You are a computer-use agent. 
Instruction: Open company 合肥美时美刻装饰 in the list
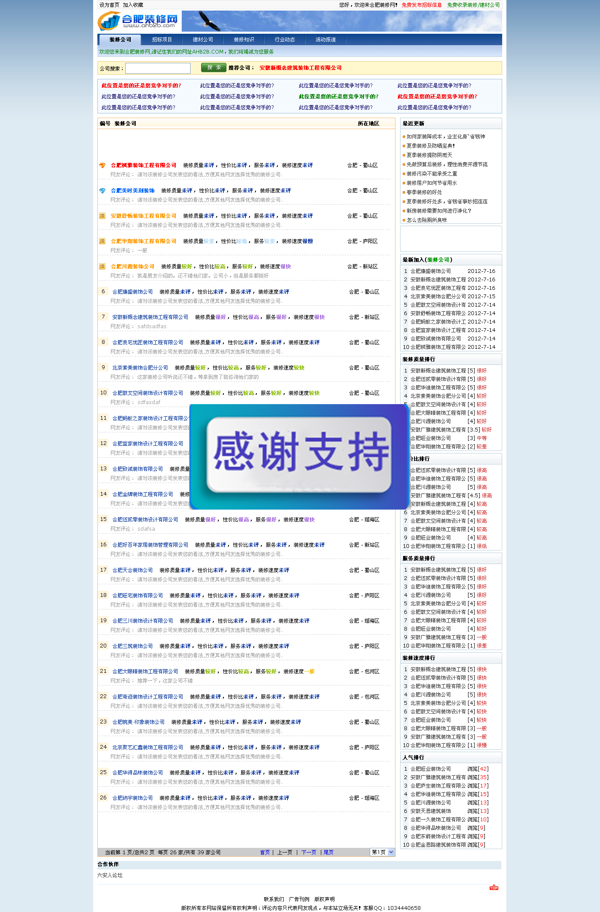point(132,191)
